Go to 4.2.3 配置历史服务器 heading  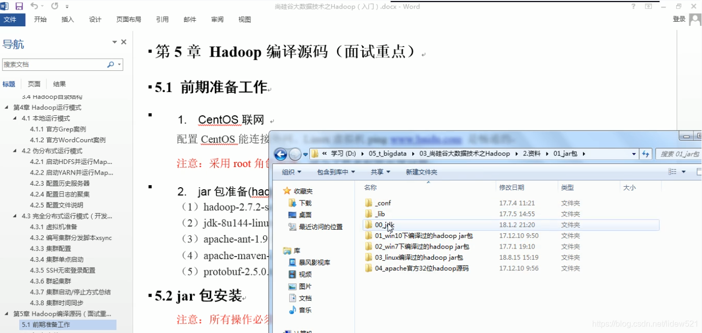tap(60, 183)
